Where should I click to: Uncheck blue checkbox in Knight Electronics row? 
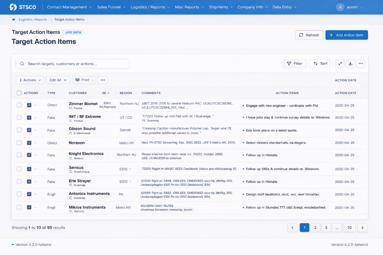coord(29,155)
